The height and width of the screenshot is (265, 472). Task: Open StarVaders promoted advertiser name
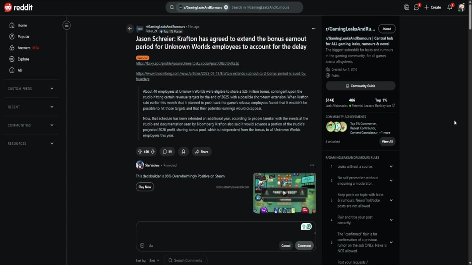(152, 165)
